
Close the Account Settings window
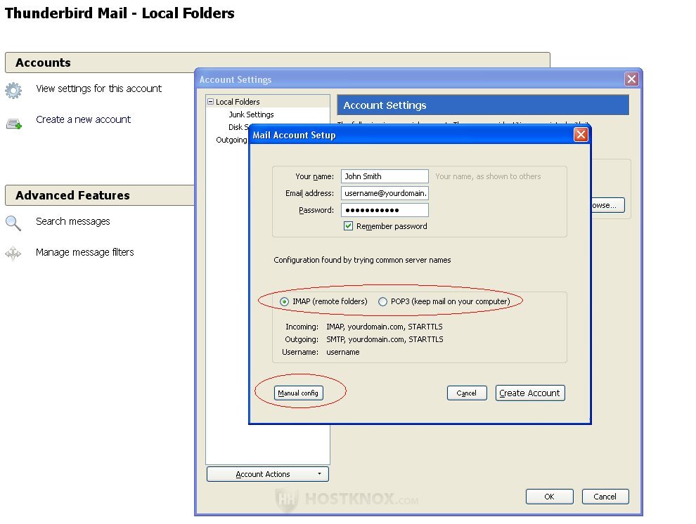[631, 79]
